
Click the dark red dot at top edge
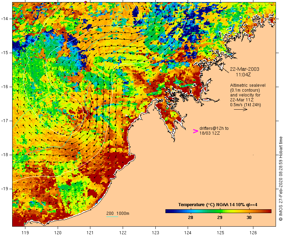point(85,2)
